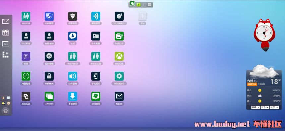
Task: Launch the forum (论坛) speech-bubble app
Action: click(x=73, y=36)
